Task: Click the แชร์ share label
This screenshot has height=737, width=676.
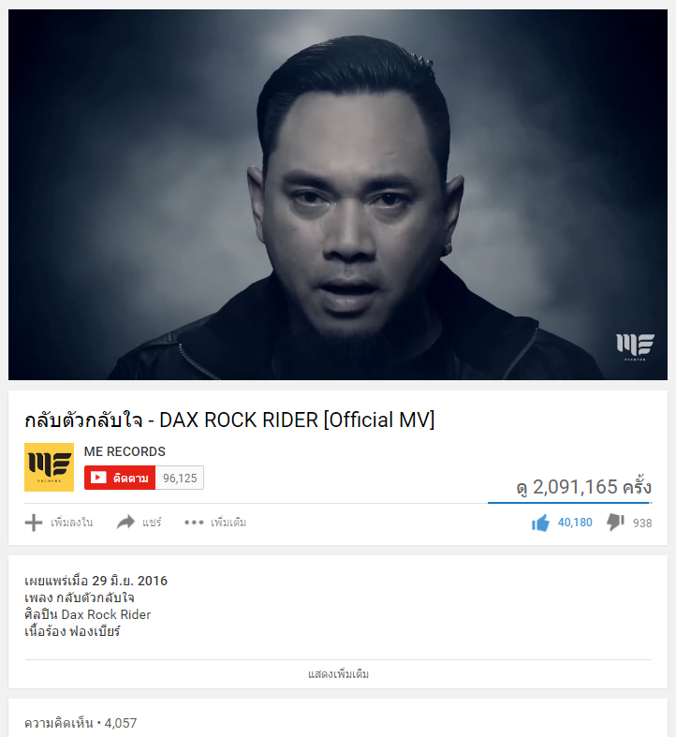Action: [152, 523]
